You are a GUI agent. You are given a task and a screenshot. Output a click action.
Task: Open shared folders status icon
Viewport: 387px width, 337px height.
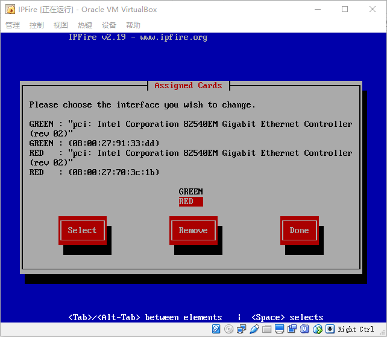click(266, 329)
